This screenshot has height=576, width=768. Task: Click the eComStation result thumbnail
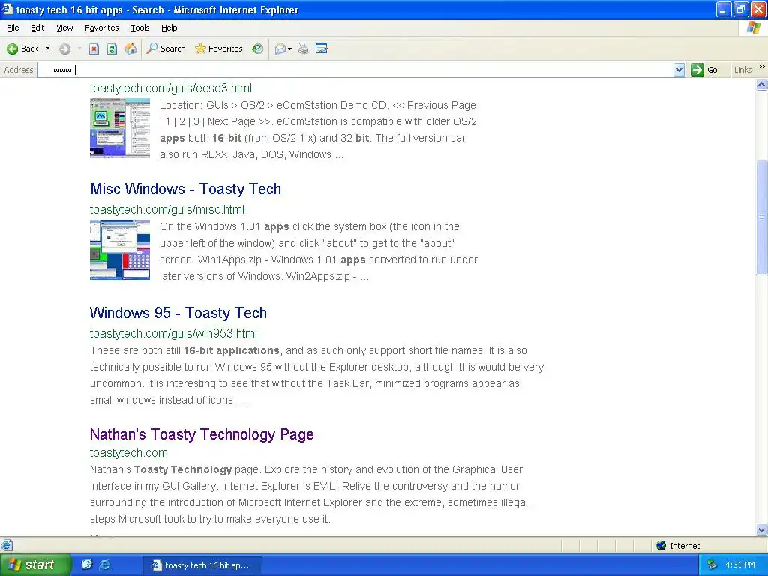coord(120,128)
